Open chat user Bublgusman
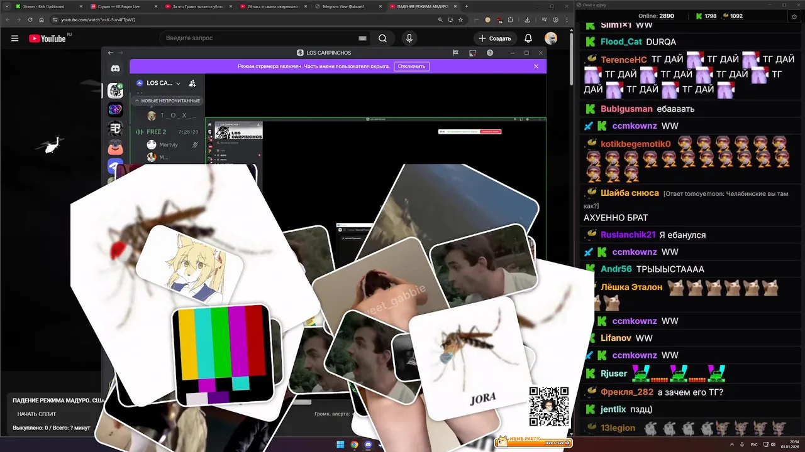 [x=626, y=109]
